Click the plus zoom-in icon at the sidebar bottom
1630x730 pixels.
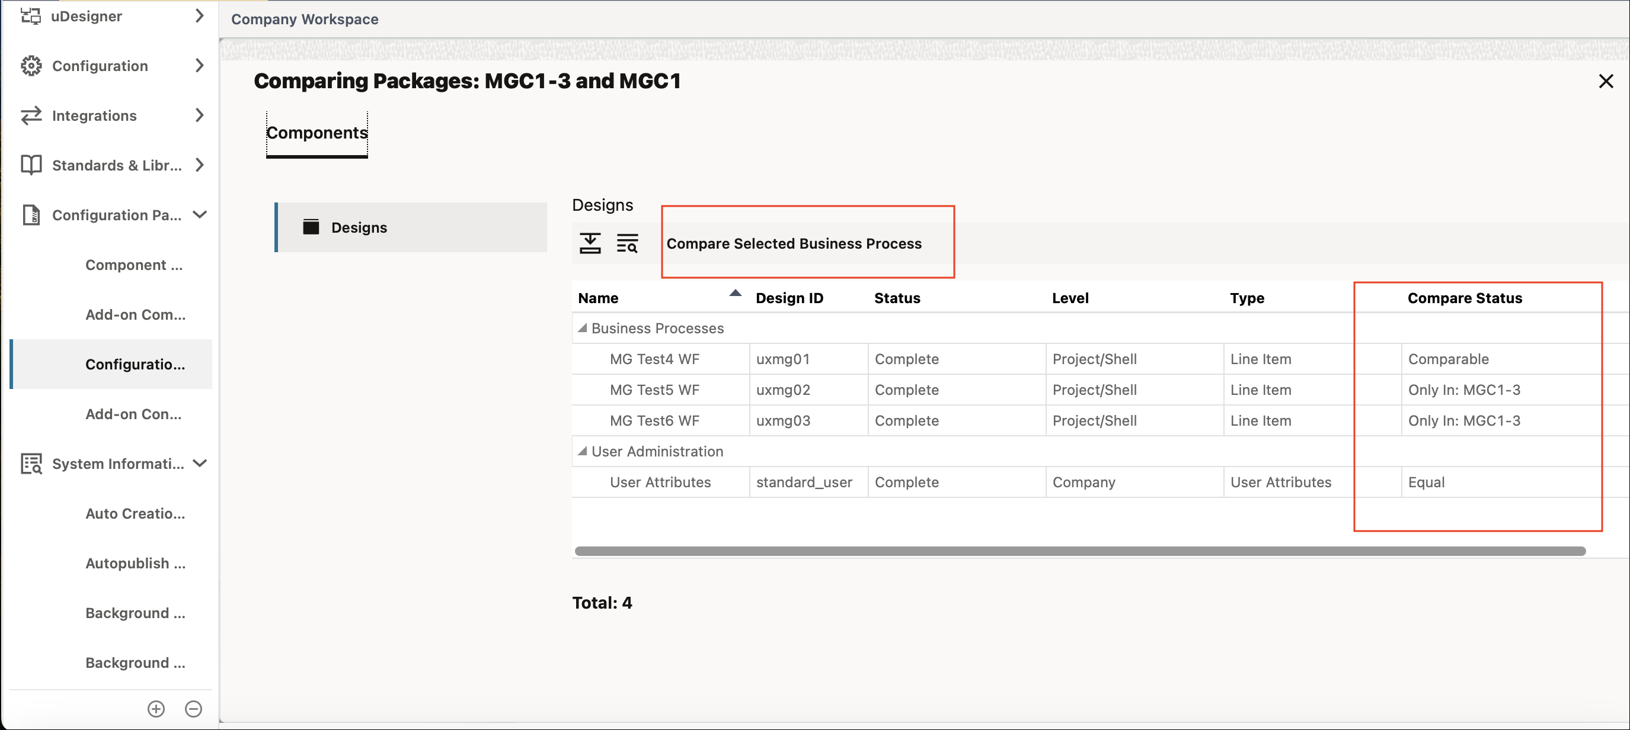tap(156, 709)
